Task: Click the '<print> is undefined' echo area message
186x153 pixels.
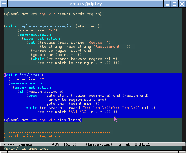Action: coord(26,148)
